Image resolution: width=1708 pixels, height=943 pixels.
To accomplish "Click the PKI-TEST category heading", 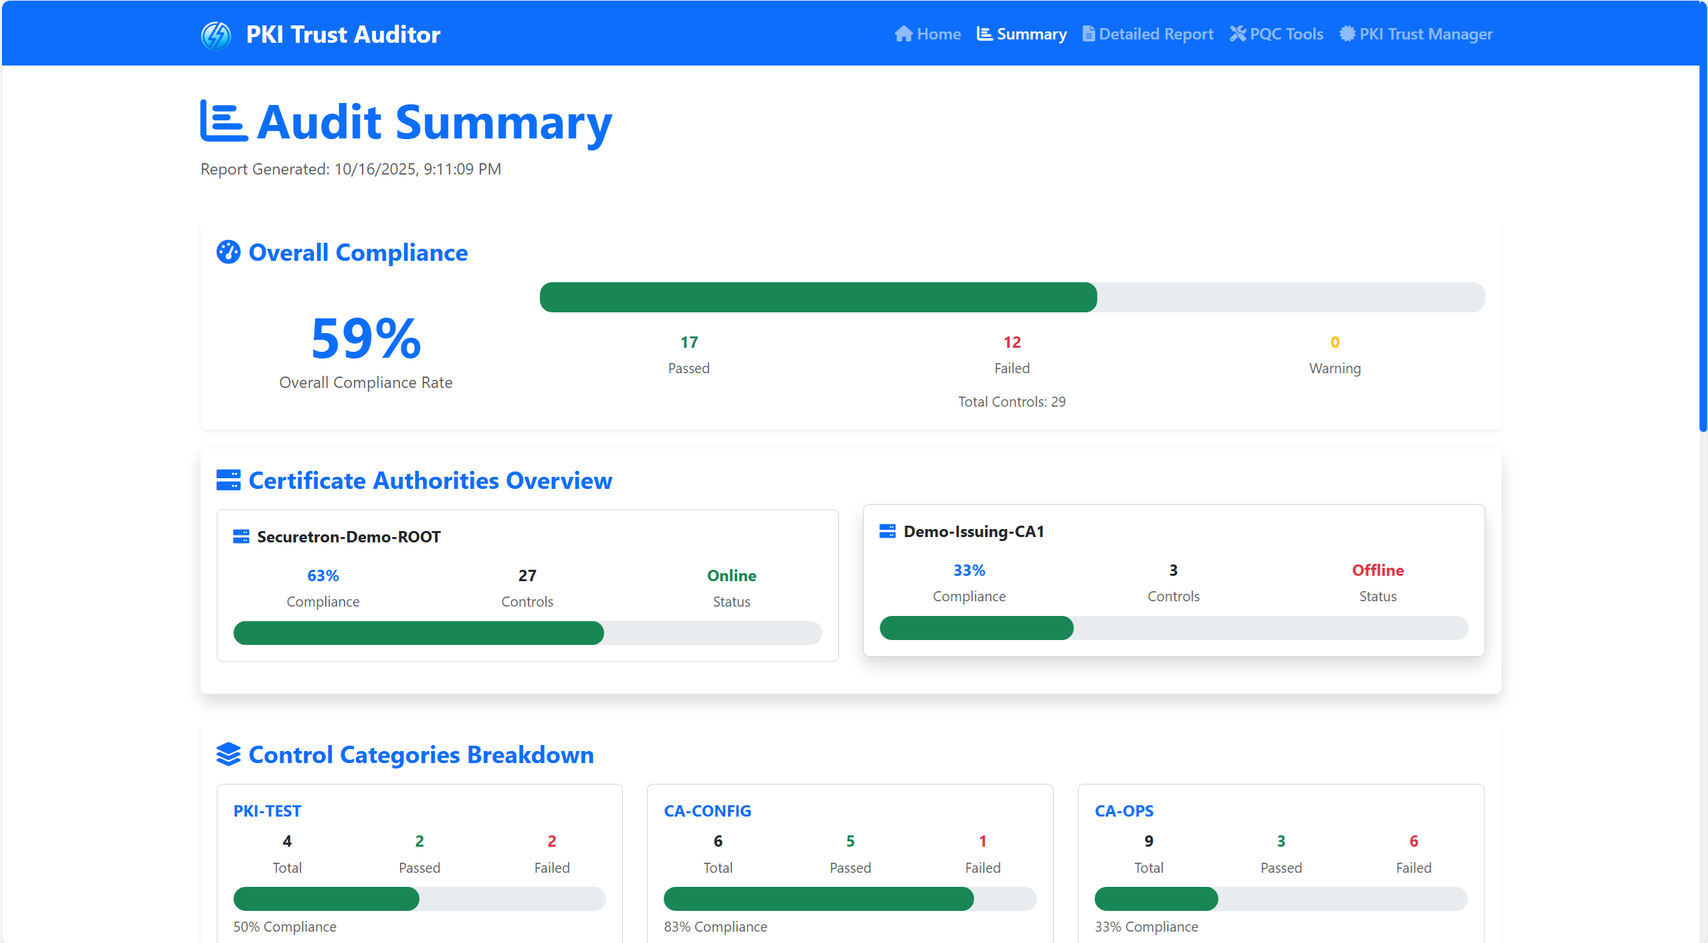I will (x=267, y=811).
